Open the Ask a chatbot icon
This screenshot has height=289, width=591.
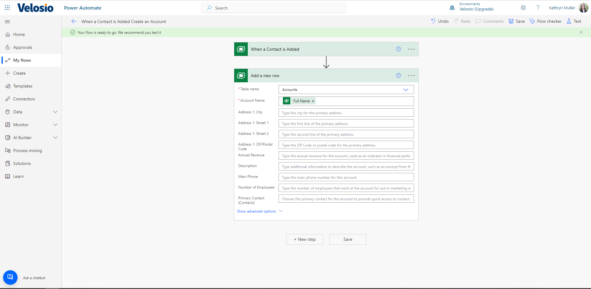(10, 277)
